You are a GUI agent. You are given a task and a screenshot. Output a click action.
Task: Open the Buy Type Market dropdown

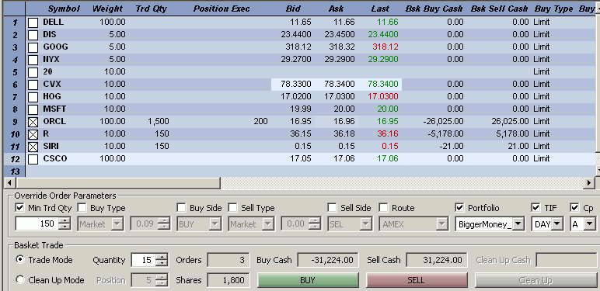[117, 224]
